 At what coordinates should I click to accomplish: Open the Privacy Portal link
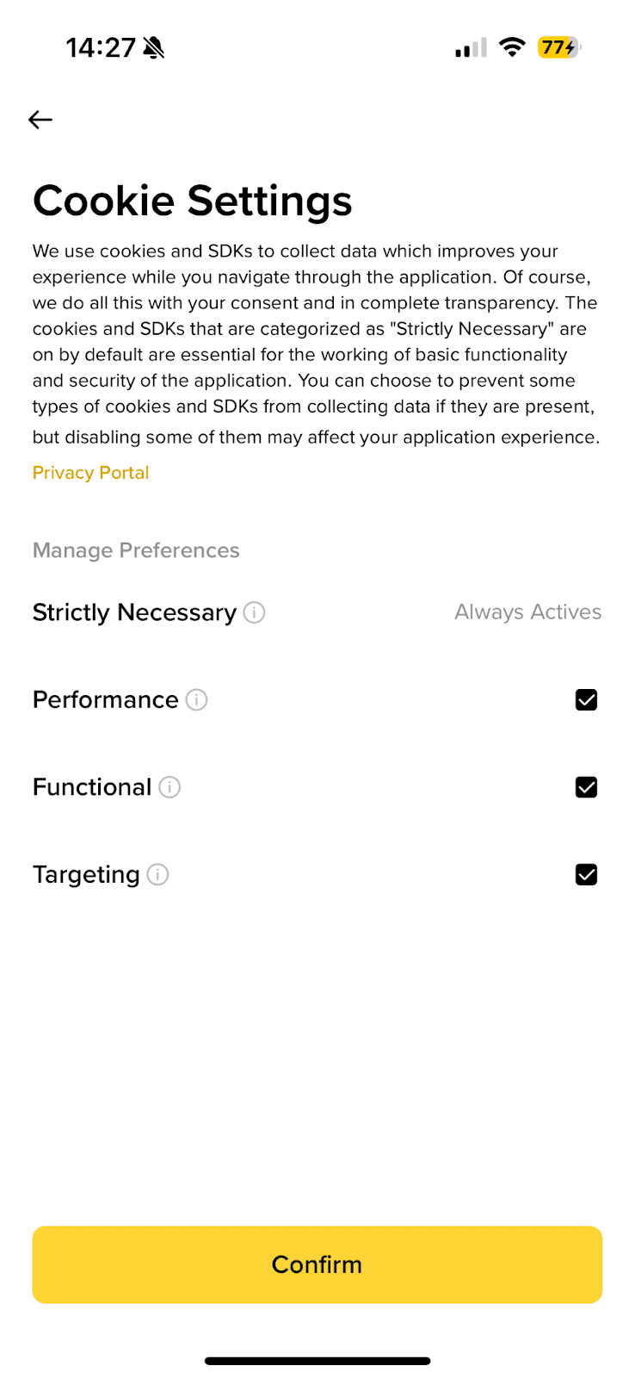click(90, 473)
